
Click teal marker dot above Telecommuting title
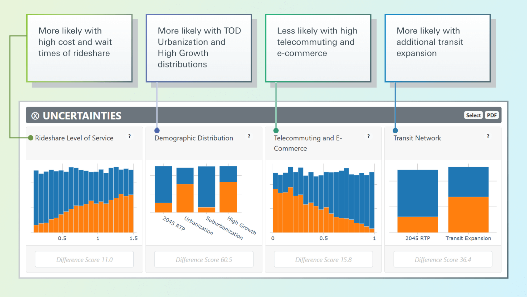276,130
